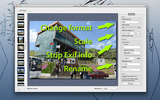Click the single-dash remove image button
160x100 pixels.
coord(24,89)
